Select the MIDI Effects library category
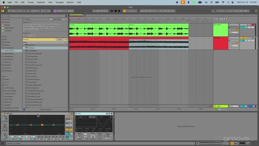This screenshot has width=259, height=146. pyautogui.click(x=9, y=54)
